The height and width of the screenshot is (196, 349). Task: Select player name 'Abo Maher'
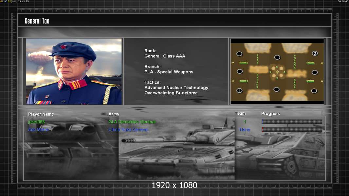(39, 129)
